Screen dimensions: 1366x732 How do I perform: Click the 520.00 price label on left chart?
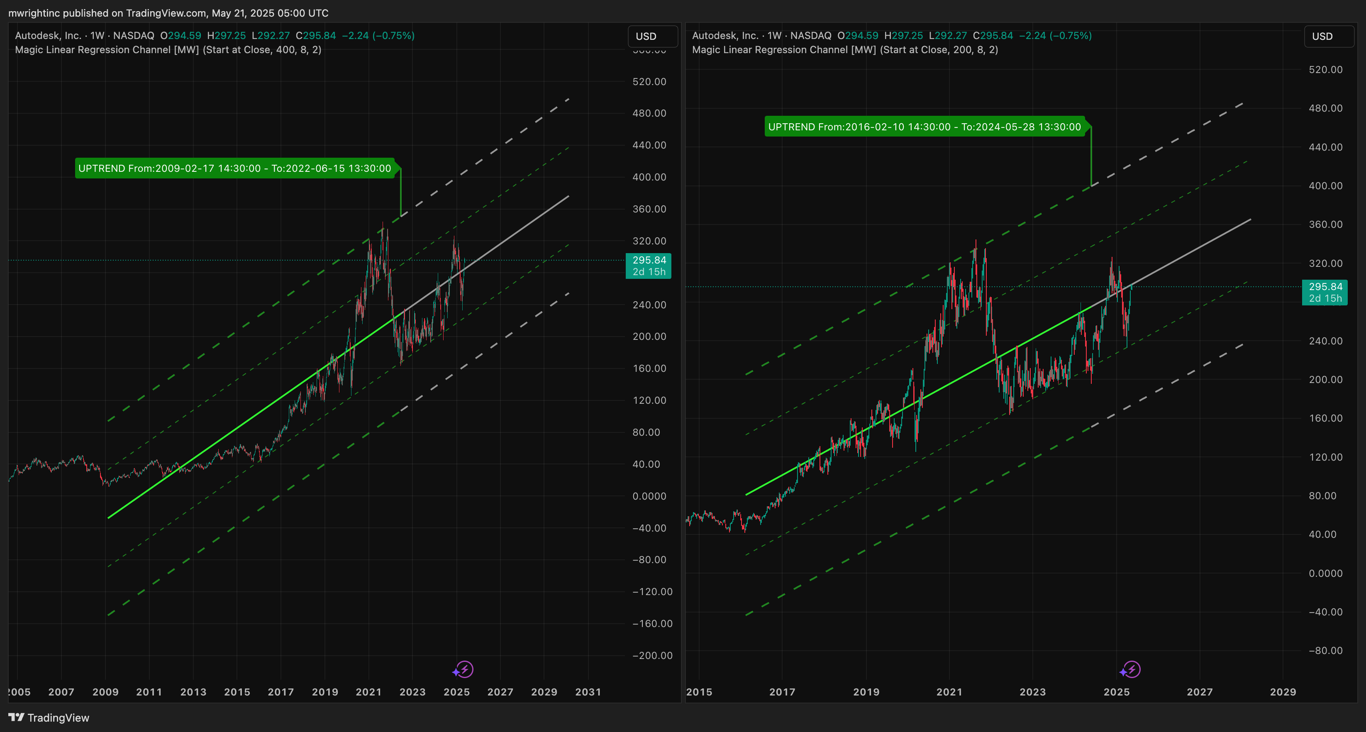[x=649, y=81]
